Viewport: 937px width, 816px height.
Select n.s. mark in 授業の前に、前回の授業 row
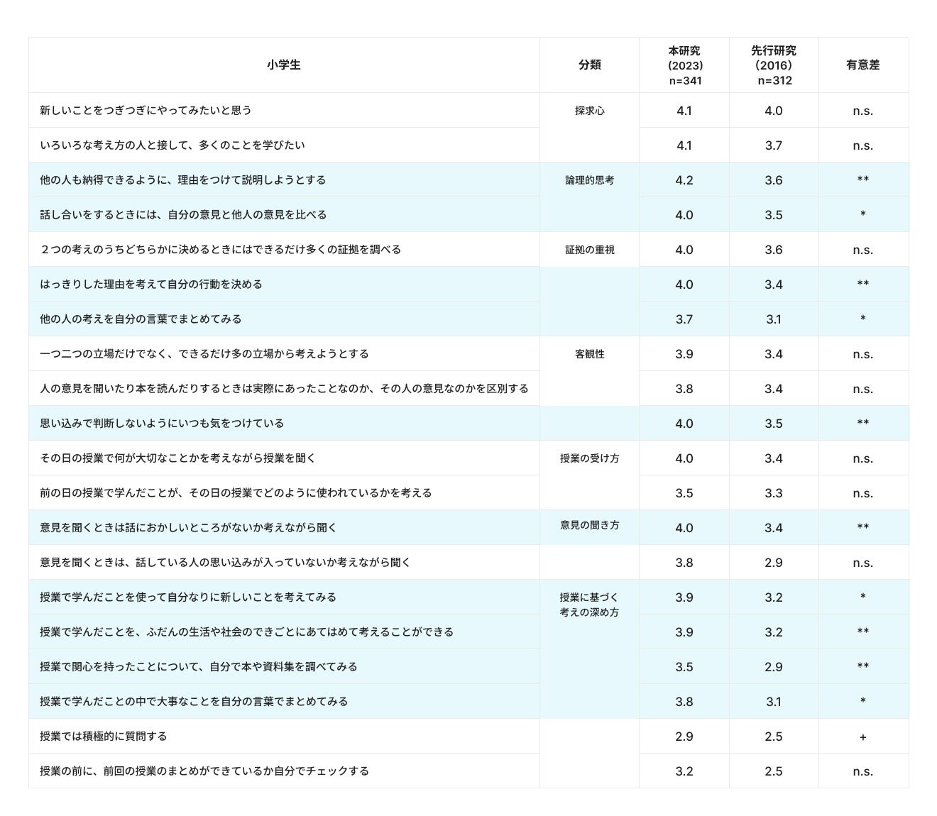[x=863, y=772]
